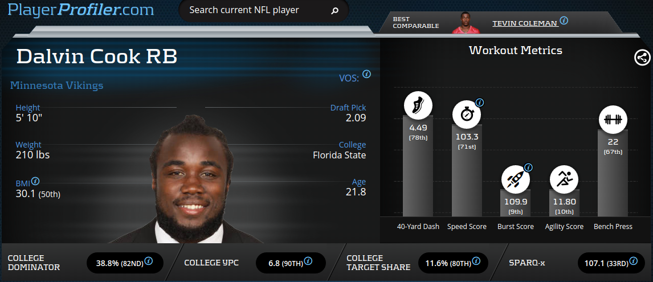Screen dimensions: 653x282
Task: Show info for College Target Share
Action: (x=476, y=261)
